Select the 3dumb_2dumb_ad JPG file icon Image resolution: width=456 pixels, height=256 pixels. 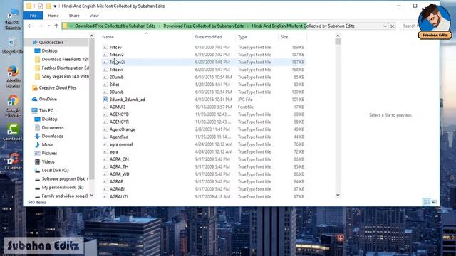pos(105,100)
